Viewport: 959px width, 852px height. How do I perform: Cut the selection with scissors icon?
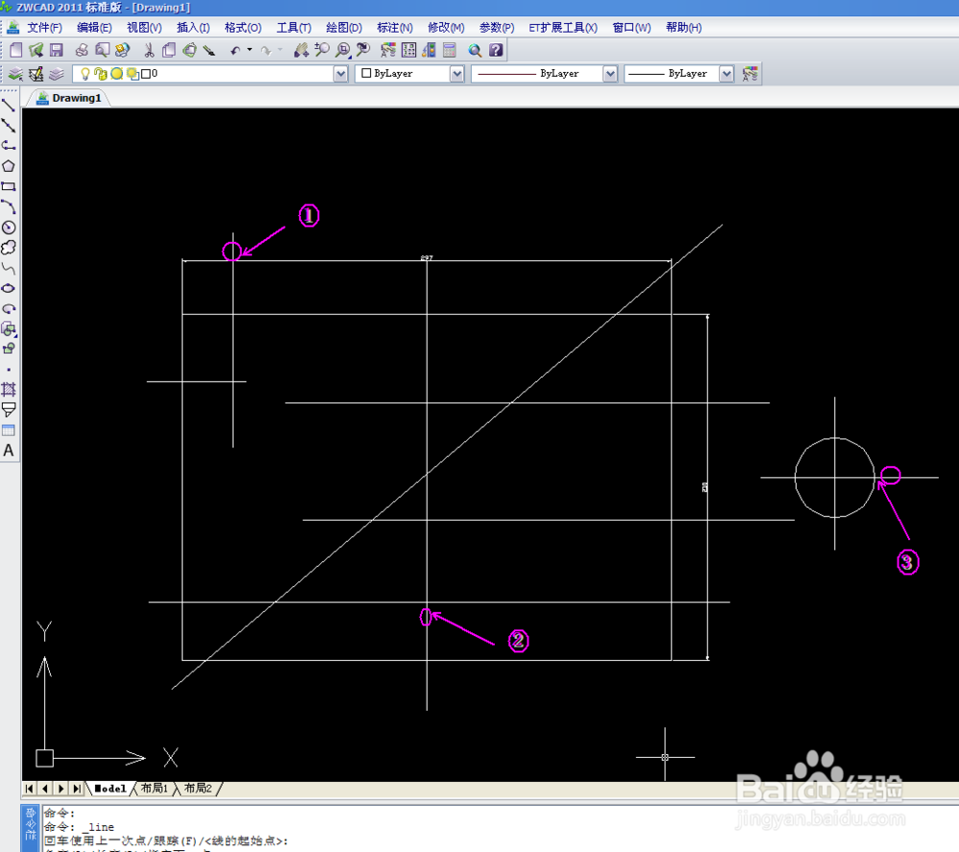pyautogui.click(x=149, y=50)
